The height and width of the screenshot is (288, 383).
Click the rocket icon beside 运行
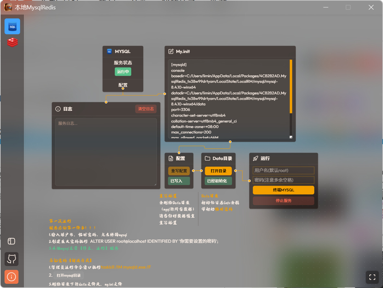click(x=256, y=158)
